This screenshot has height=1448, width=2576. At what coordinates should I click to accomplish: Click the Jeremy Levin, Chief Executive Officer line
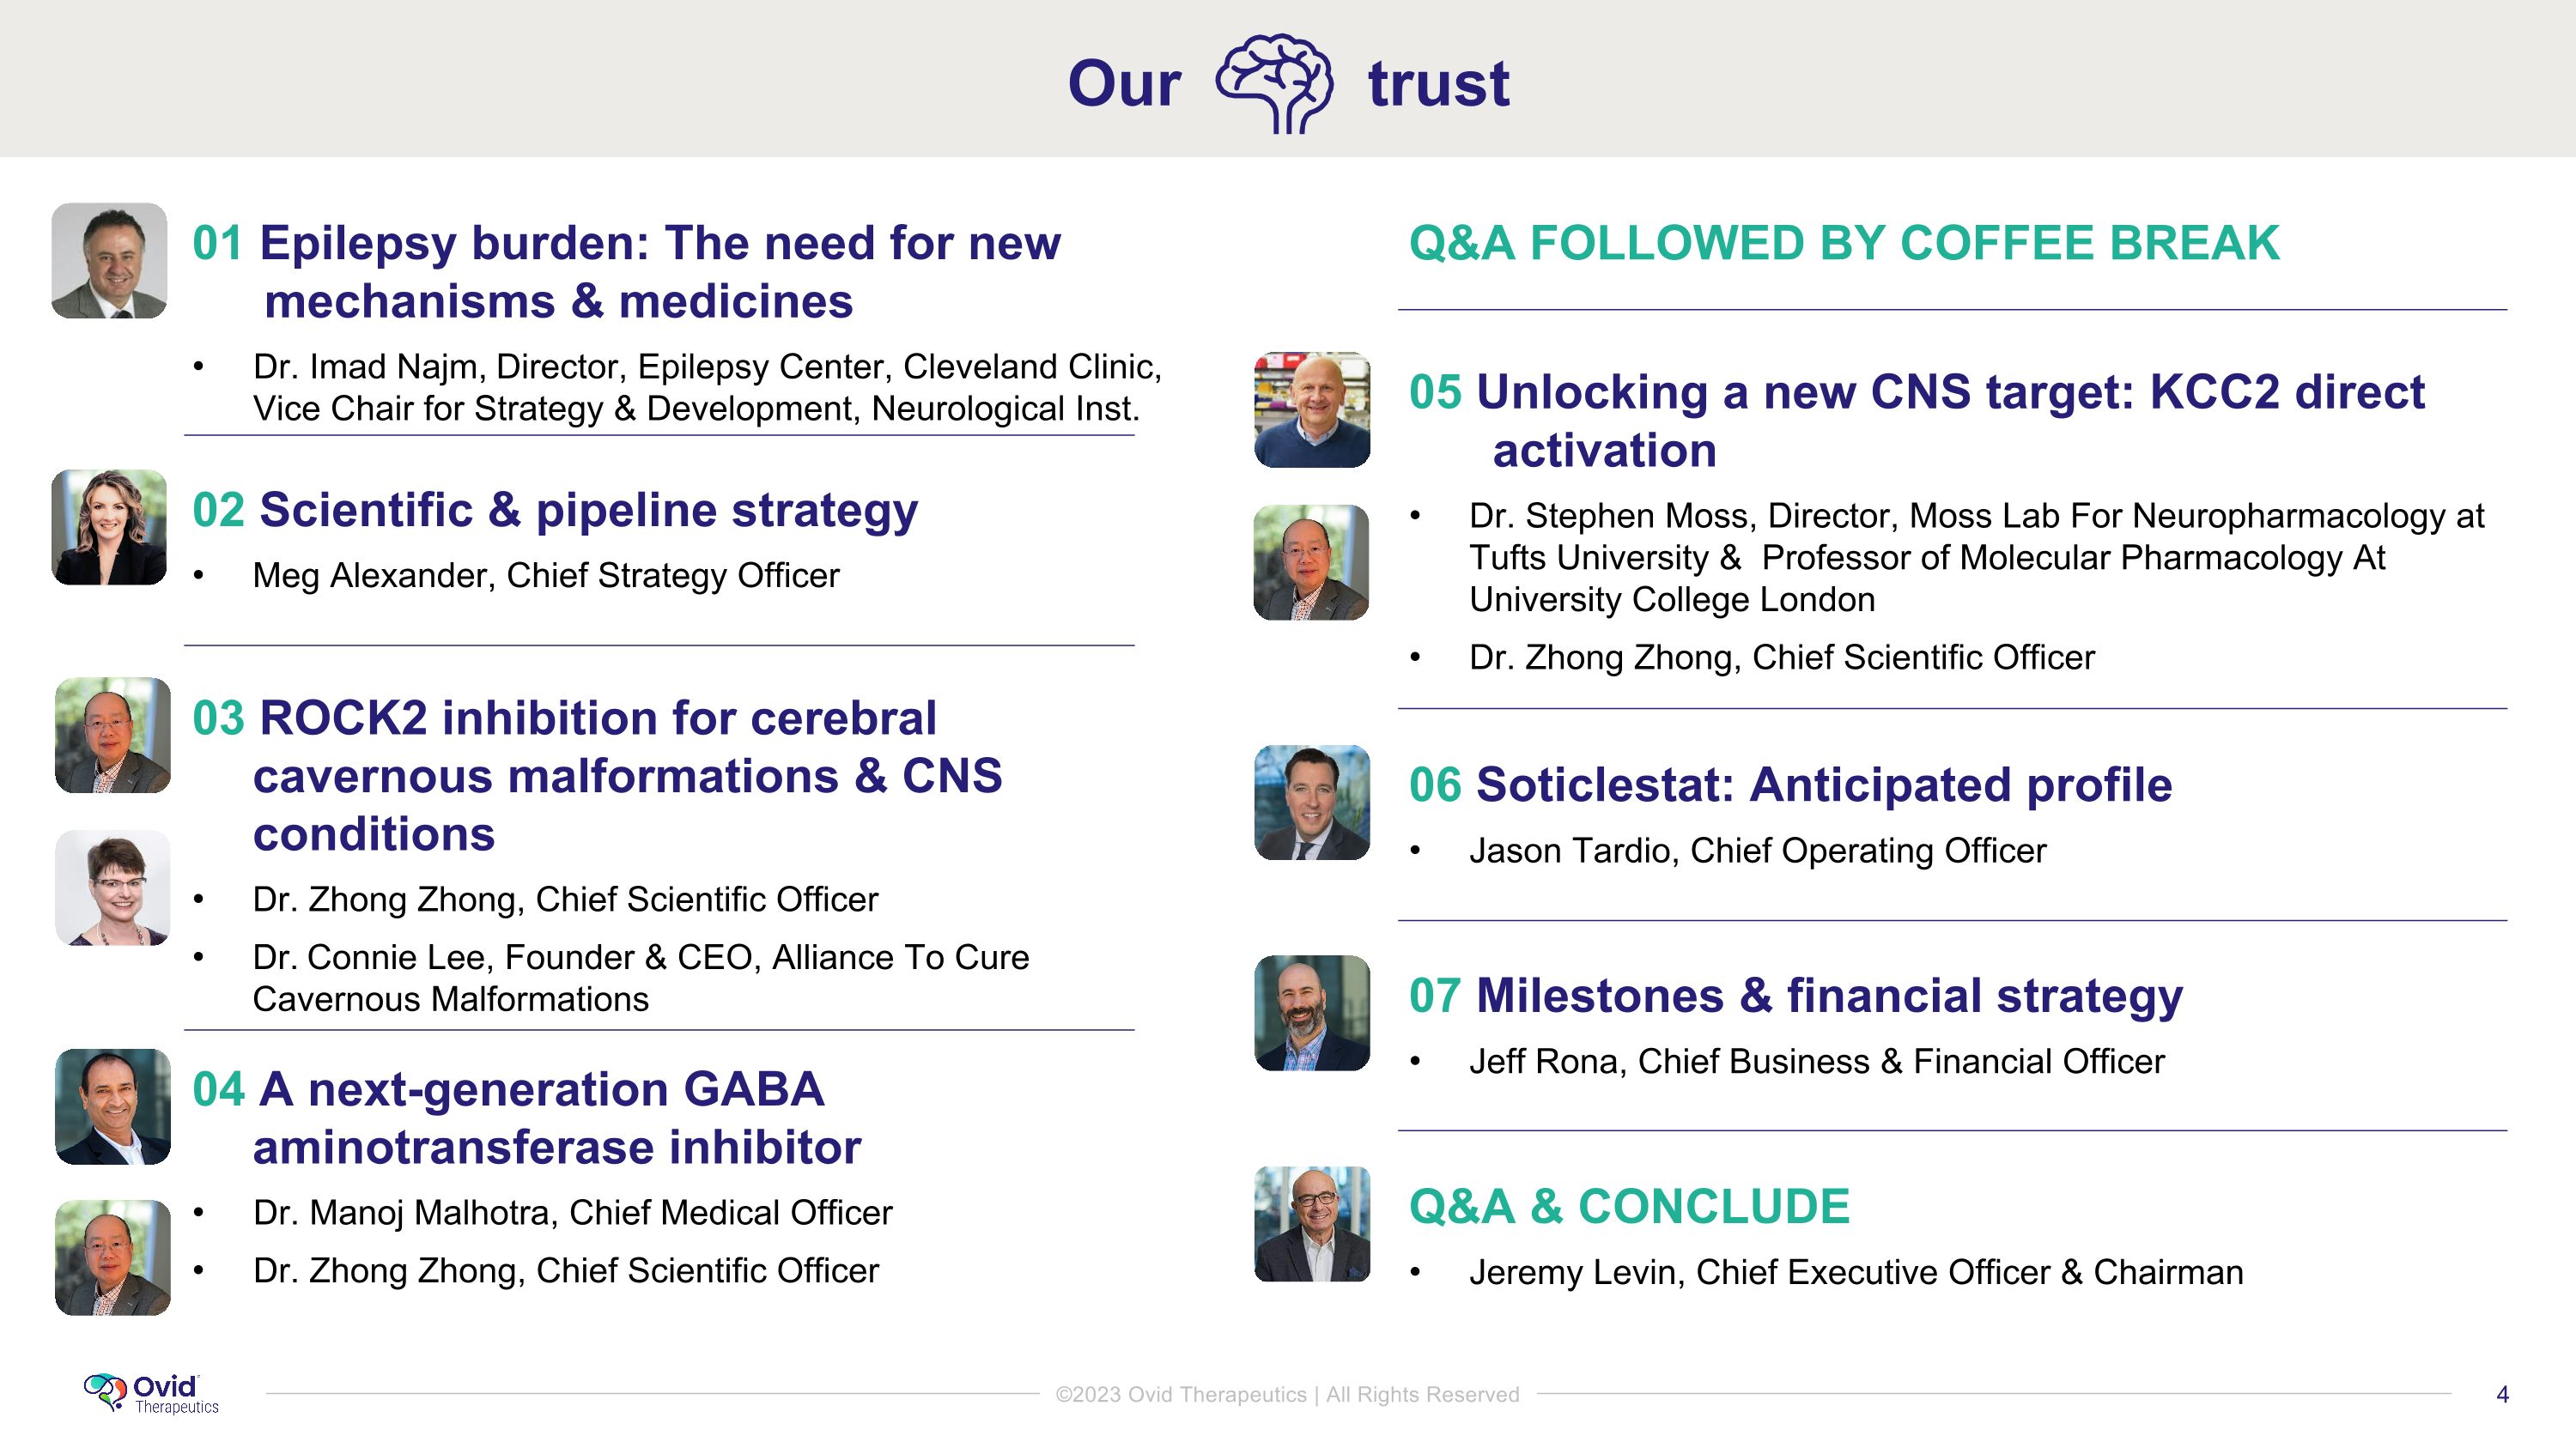pos(1856,1272)
